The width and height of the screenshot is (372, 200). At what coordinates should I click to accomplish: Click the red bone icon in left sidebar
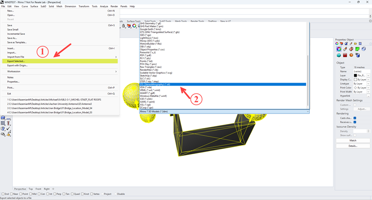[x=8, y=123]
